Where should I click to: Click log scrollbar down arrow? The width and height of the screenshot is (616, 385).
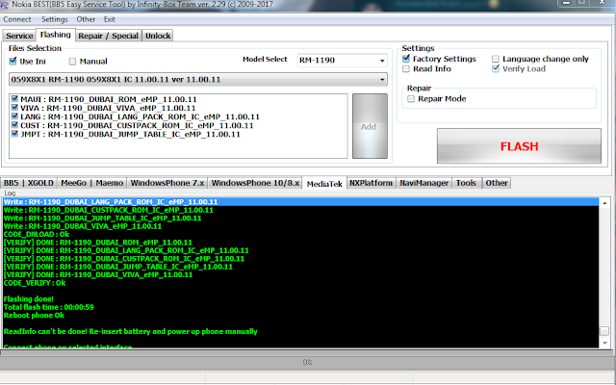pos(604,343)
